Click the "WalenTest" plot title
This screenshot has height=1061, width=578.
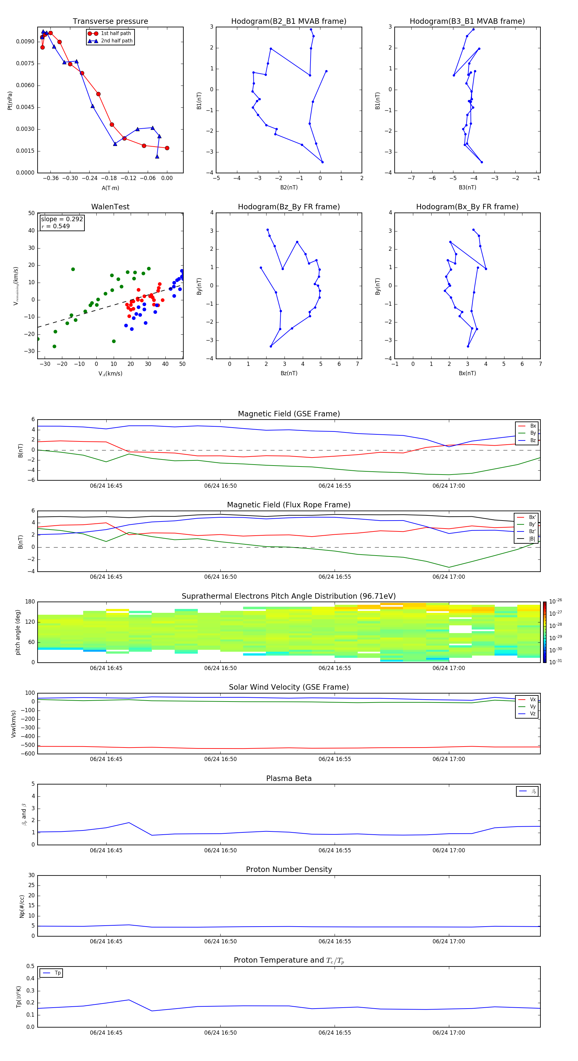pyautogui.click(x=110, y=207)
